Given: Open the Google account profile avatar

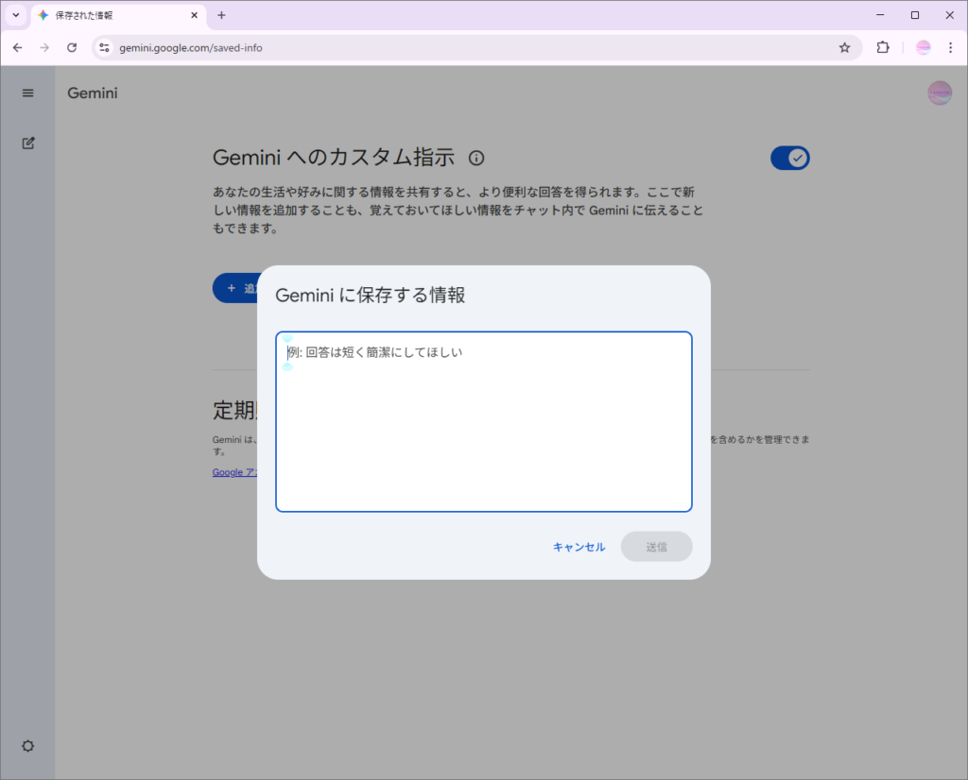Looking at the screenshot, I should [939, 93].
